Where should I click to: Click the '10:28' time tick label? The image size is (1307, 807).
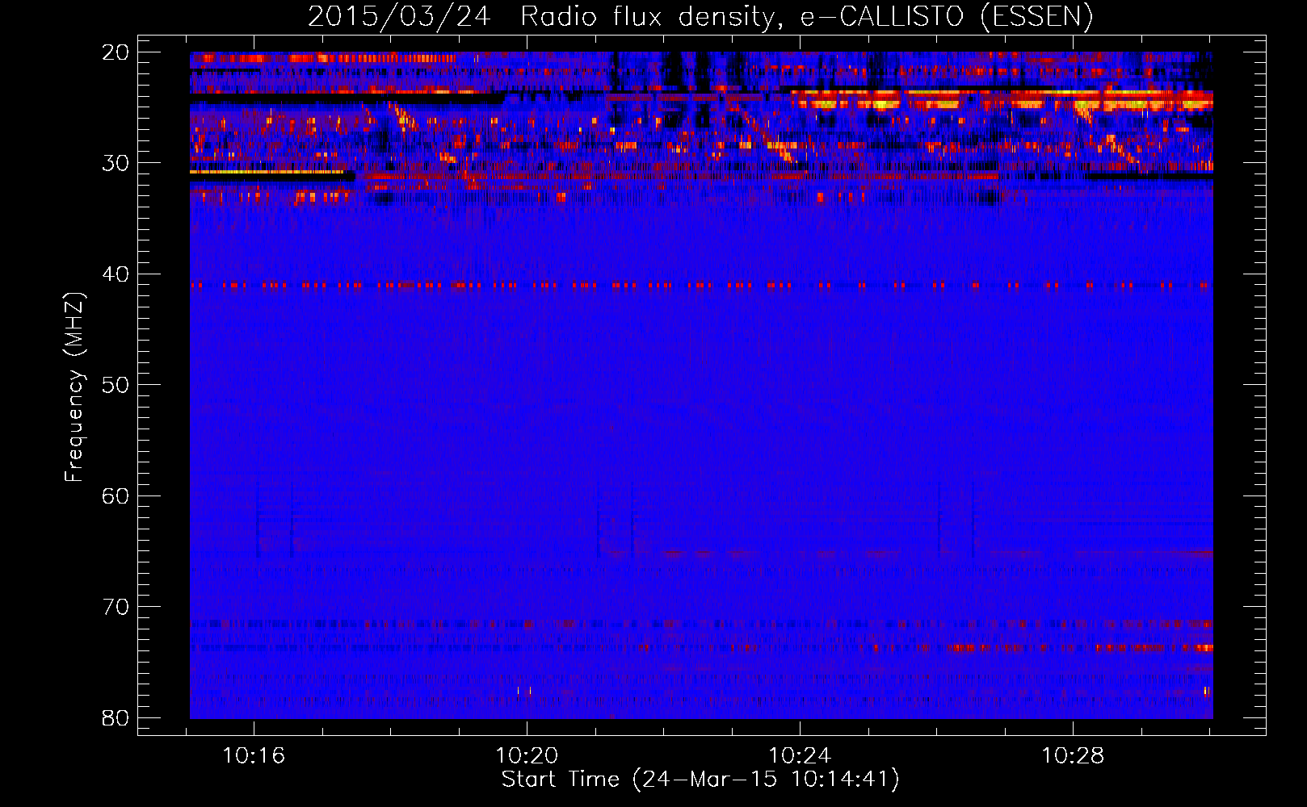pyautogui.click(x=1073, y=756)
